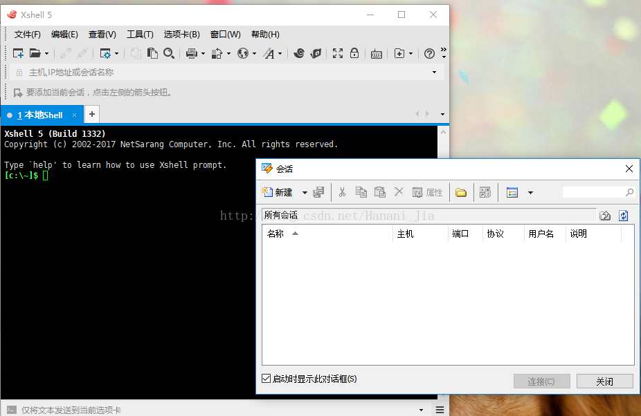Screen dimensions: 641x416
Task: Sort sessions by 端口 column header
Action: point(465,234)
